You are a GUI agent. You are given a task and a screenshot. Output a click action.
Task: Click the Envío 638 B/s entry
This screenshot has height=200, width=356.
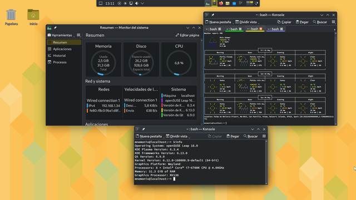tap(141, 111)
